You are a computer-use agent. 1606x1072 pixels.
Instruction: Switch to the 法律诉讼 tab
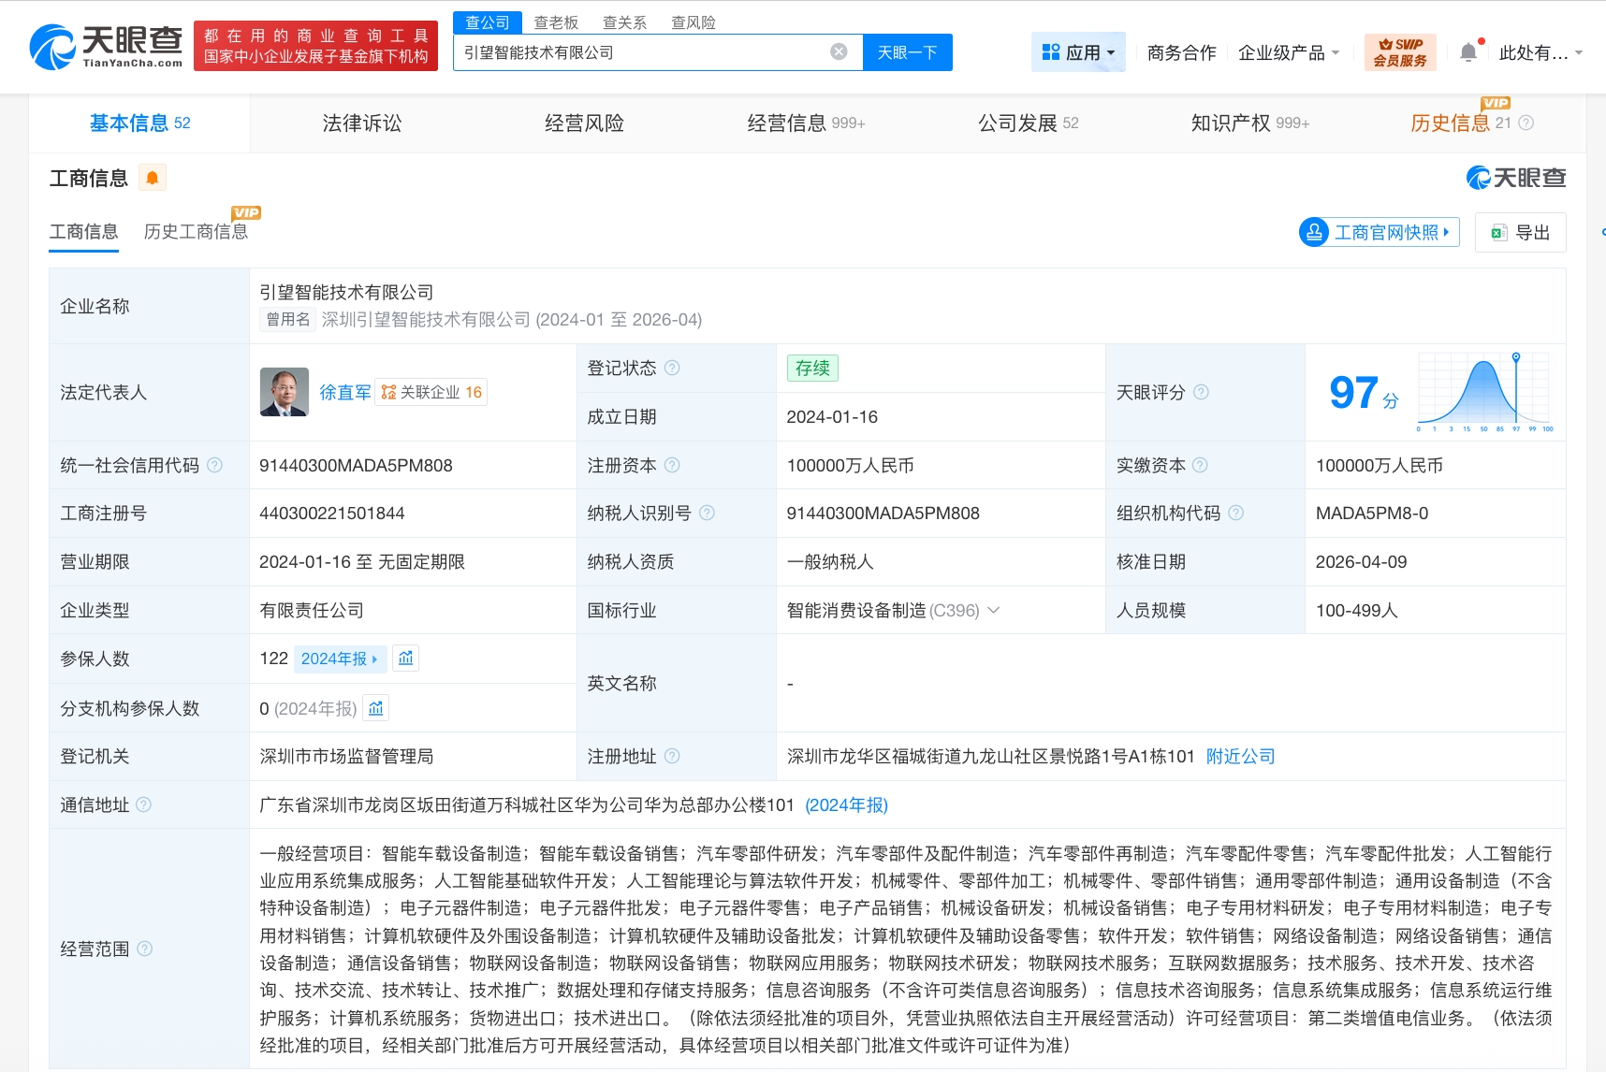click(x=361, y=123)
